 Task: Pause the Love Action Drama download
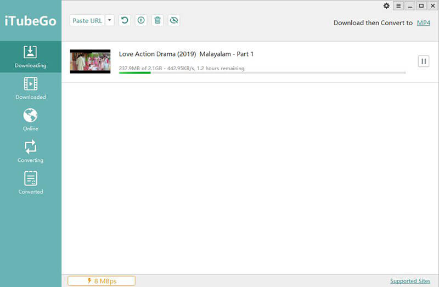[424, 61]
